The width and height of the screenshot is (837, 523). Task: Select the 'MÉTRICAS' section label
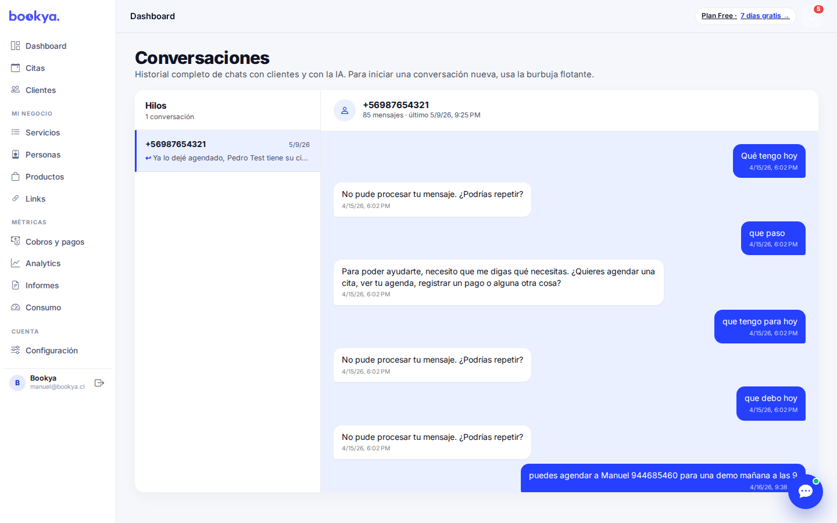(x=29, y=223)
